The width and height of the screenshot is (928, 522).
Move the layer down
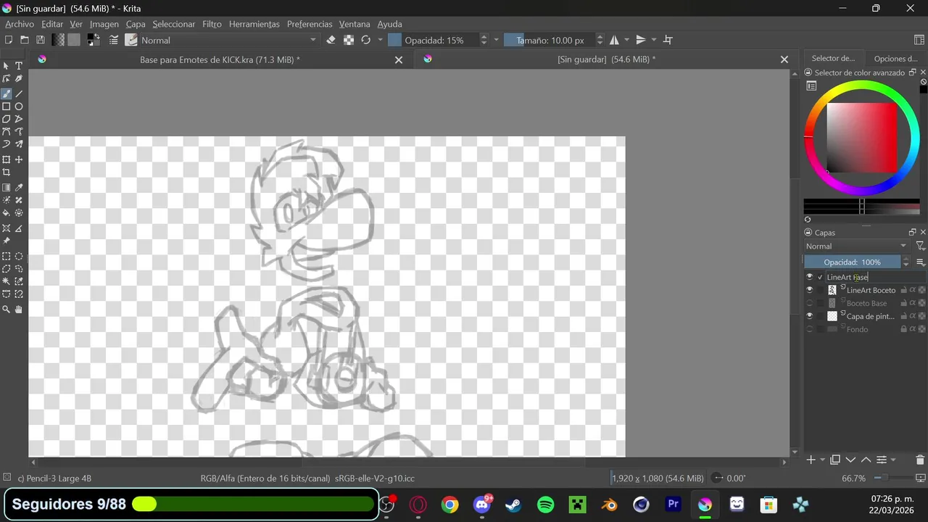coord(850,460)
